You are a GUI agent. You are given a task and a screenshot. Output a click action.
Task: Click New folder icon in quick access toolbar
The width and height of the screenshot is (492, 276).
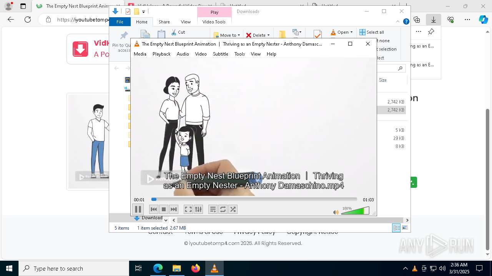pyautogui.click(x=136, y=11)
